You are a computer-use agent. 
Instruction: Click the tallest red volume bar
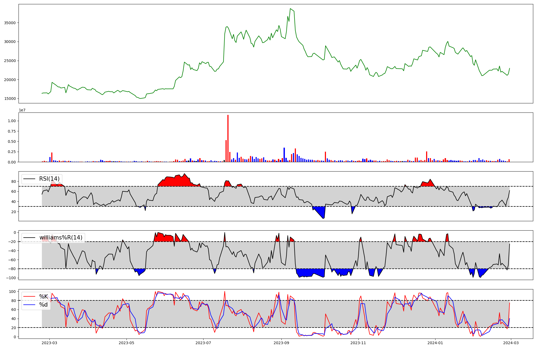[228, 138]
